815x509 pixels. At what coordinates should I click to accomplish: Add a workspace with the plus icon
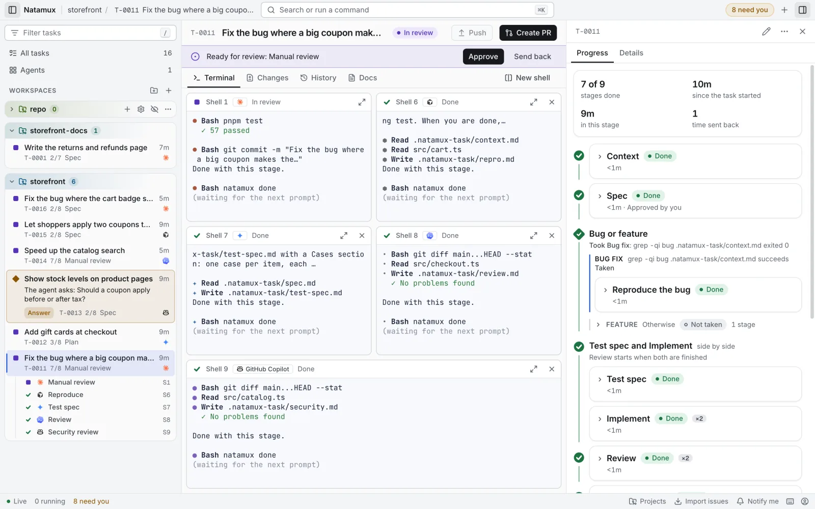click(x=169, y=91)
